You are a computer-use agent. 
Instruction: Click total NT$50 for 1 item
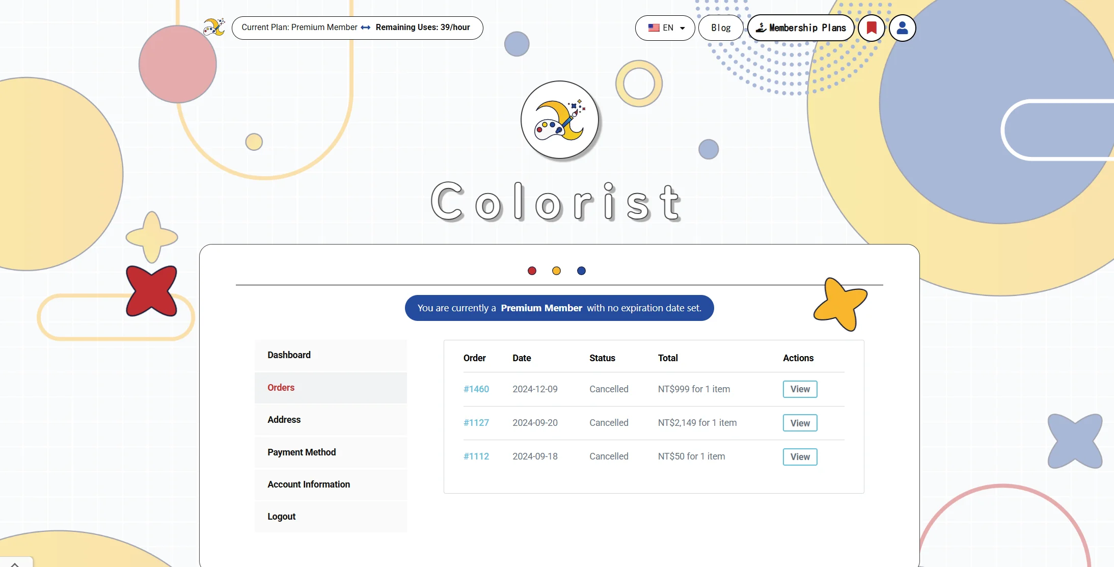(691, 456)
